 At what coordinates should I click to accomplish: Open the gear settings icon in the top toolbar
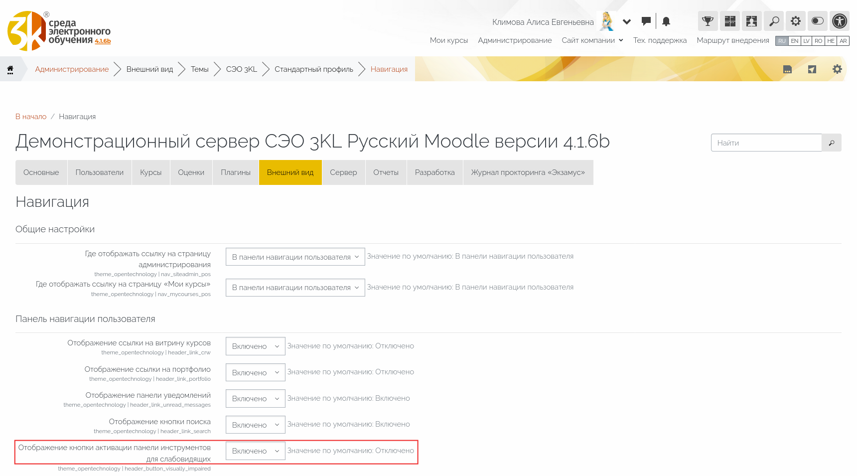(795, 21)
